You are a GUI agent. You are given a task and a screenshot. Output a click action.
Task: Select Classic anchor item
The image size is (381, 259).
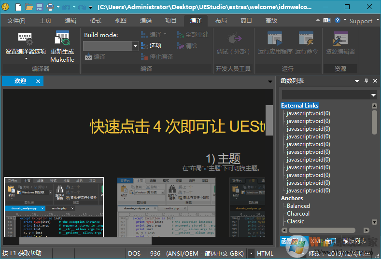(296, 221)
